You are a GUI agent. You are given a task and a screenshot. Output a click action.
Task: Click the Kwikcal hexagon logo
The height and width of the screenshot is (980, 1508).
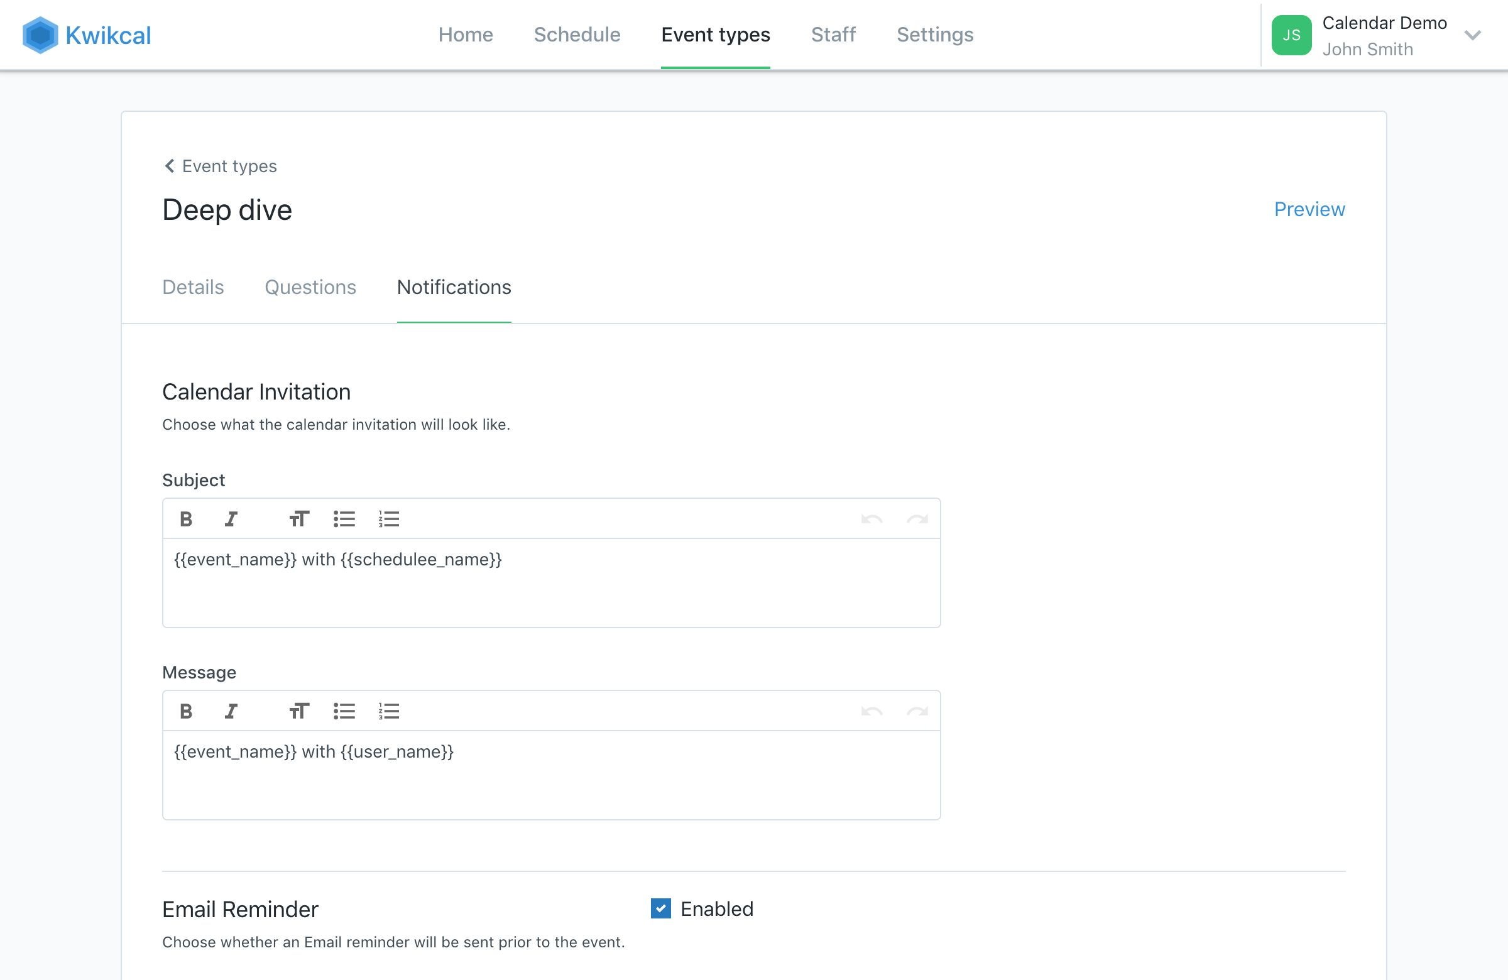40,35
